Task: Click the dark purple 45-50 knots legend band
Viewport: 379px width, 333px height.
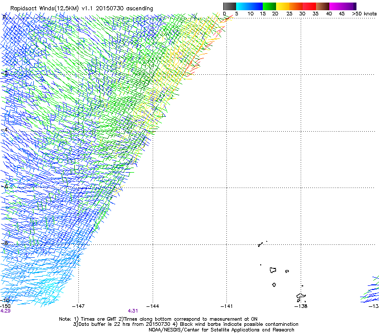Action: [x=349, y=6]
